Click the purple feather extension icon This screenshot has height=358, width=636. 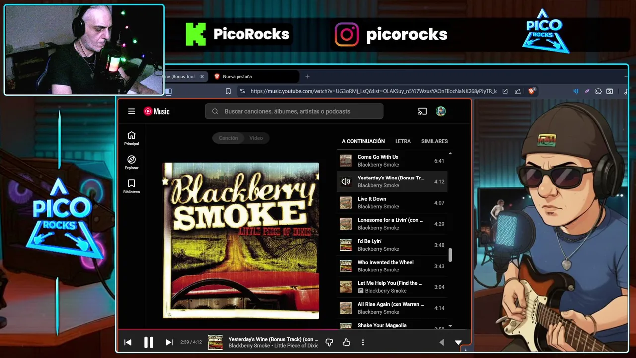tap(587, 91)
